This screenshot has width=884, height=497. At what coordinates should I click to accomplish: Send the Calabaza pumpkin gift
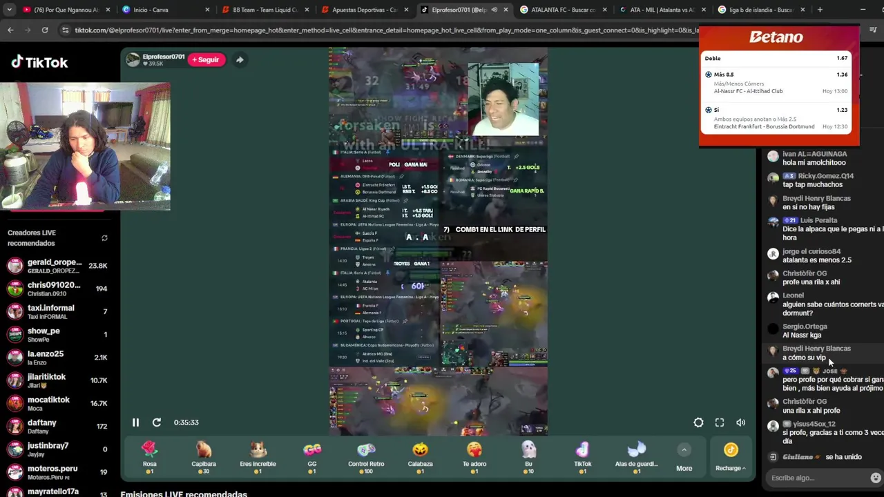[420, 458]
